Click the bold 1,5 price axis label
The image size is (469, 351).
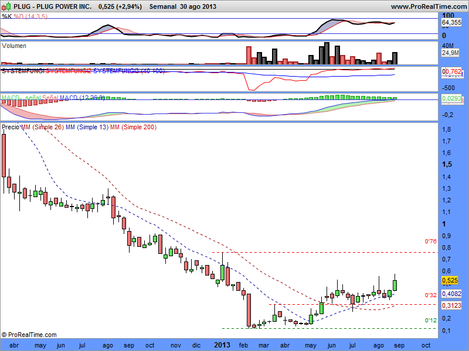coord(447,164)
